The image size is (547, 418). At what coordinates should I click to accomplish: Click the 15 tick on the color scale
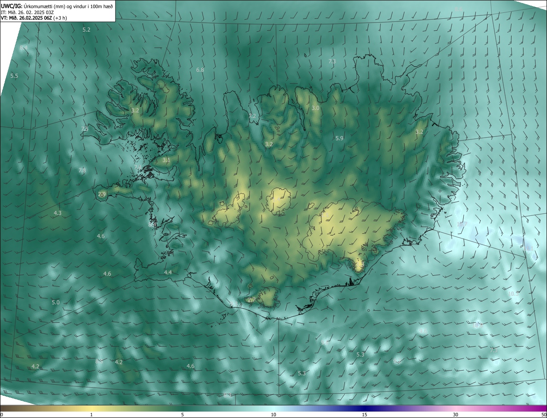[365, 415]
